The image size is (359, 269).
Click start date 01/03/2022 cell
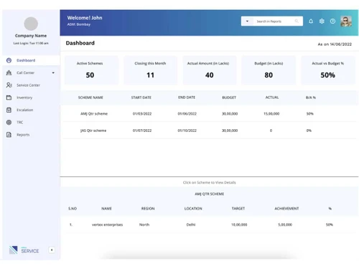point(142,113)
